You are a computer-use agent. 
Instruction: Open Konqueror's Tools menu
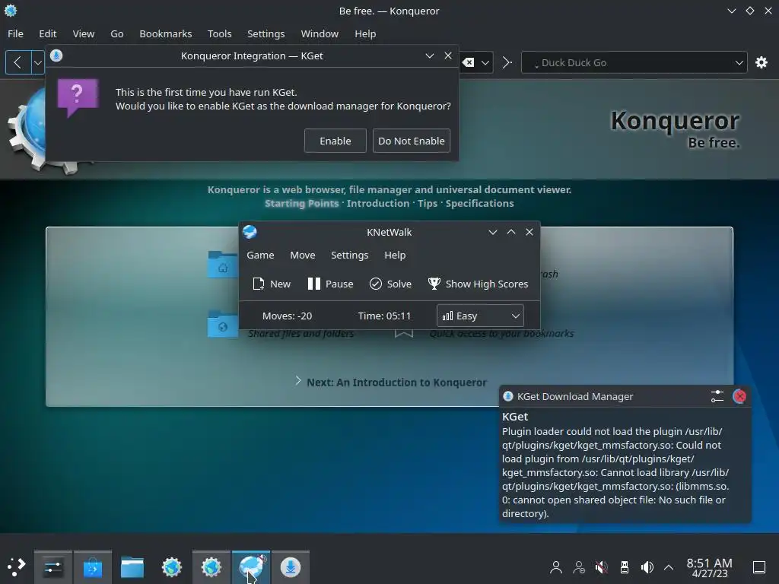pyautogui.click(x=220, y=33)
